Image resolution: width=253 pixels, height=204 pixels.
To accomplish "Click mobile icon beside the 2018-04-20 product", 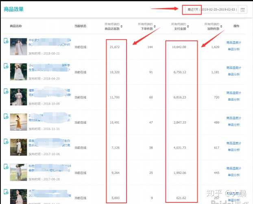I will (6, 66).
